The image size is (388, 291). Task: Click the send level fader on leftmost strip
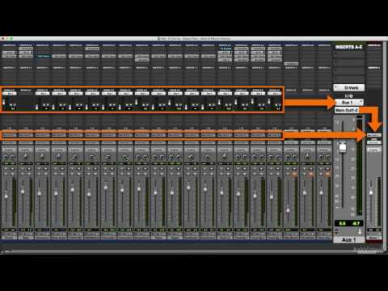[4, 103]
